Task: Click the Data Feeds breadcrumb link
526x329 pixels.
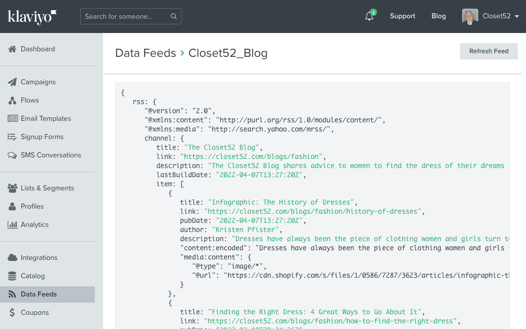Action: pyautogui.click(x=145, y=53)
